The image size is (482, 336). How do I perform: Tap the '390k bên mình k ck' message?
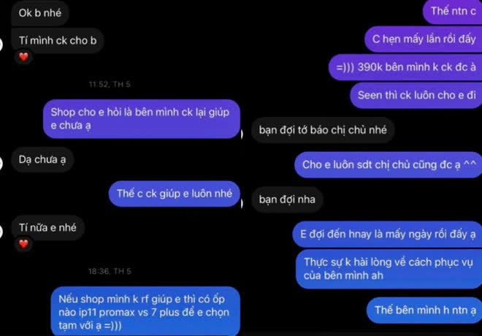coord(405,67)
